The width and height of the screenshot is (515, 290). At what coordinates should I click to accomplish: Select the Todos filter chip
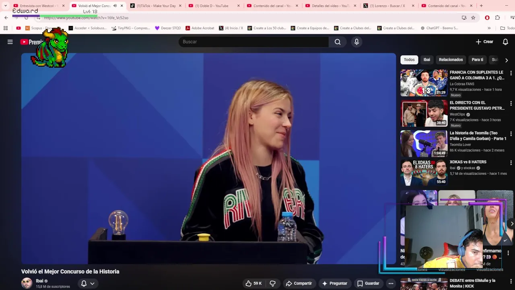(409, 60)
